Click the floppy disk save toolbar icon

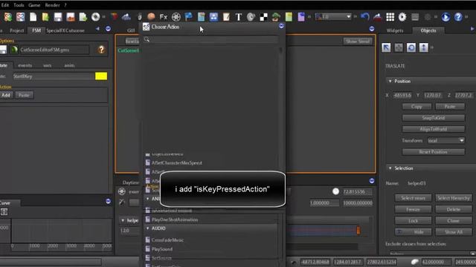(x=58, y=17)
